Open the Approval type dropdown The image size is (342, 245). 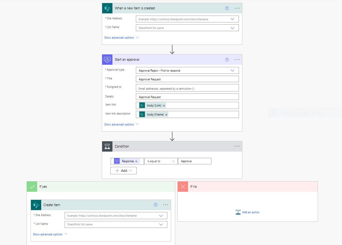pyautogui.click(x=232, y=71)
